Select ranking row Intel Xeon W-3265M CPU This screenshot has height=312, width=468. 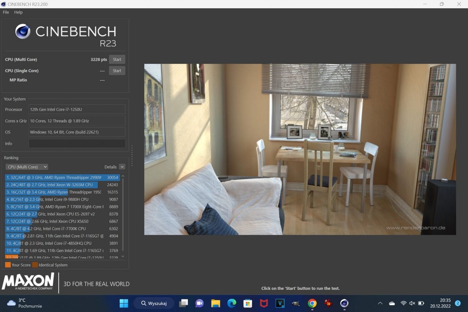[62, 185]
